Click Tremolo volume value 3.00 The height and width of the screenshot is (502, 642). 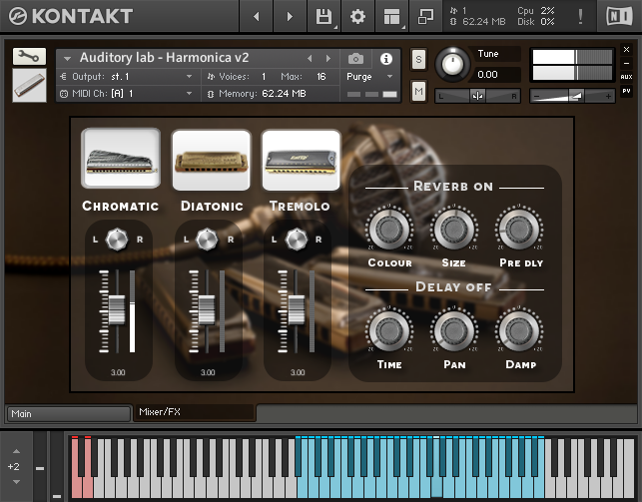coord(298,372)
